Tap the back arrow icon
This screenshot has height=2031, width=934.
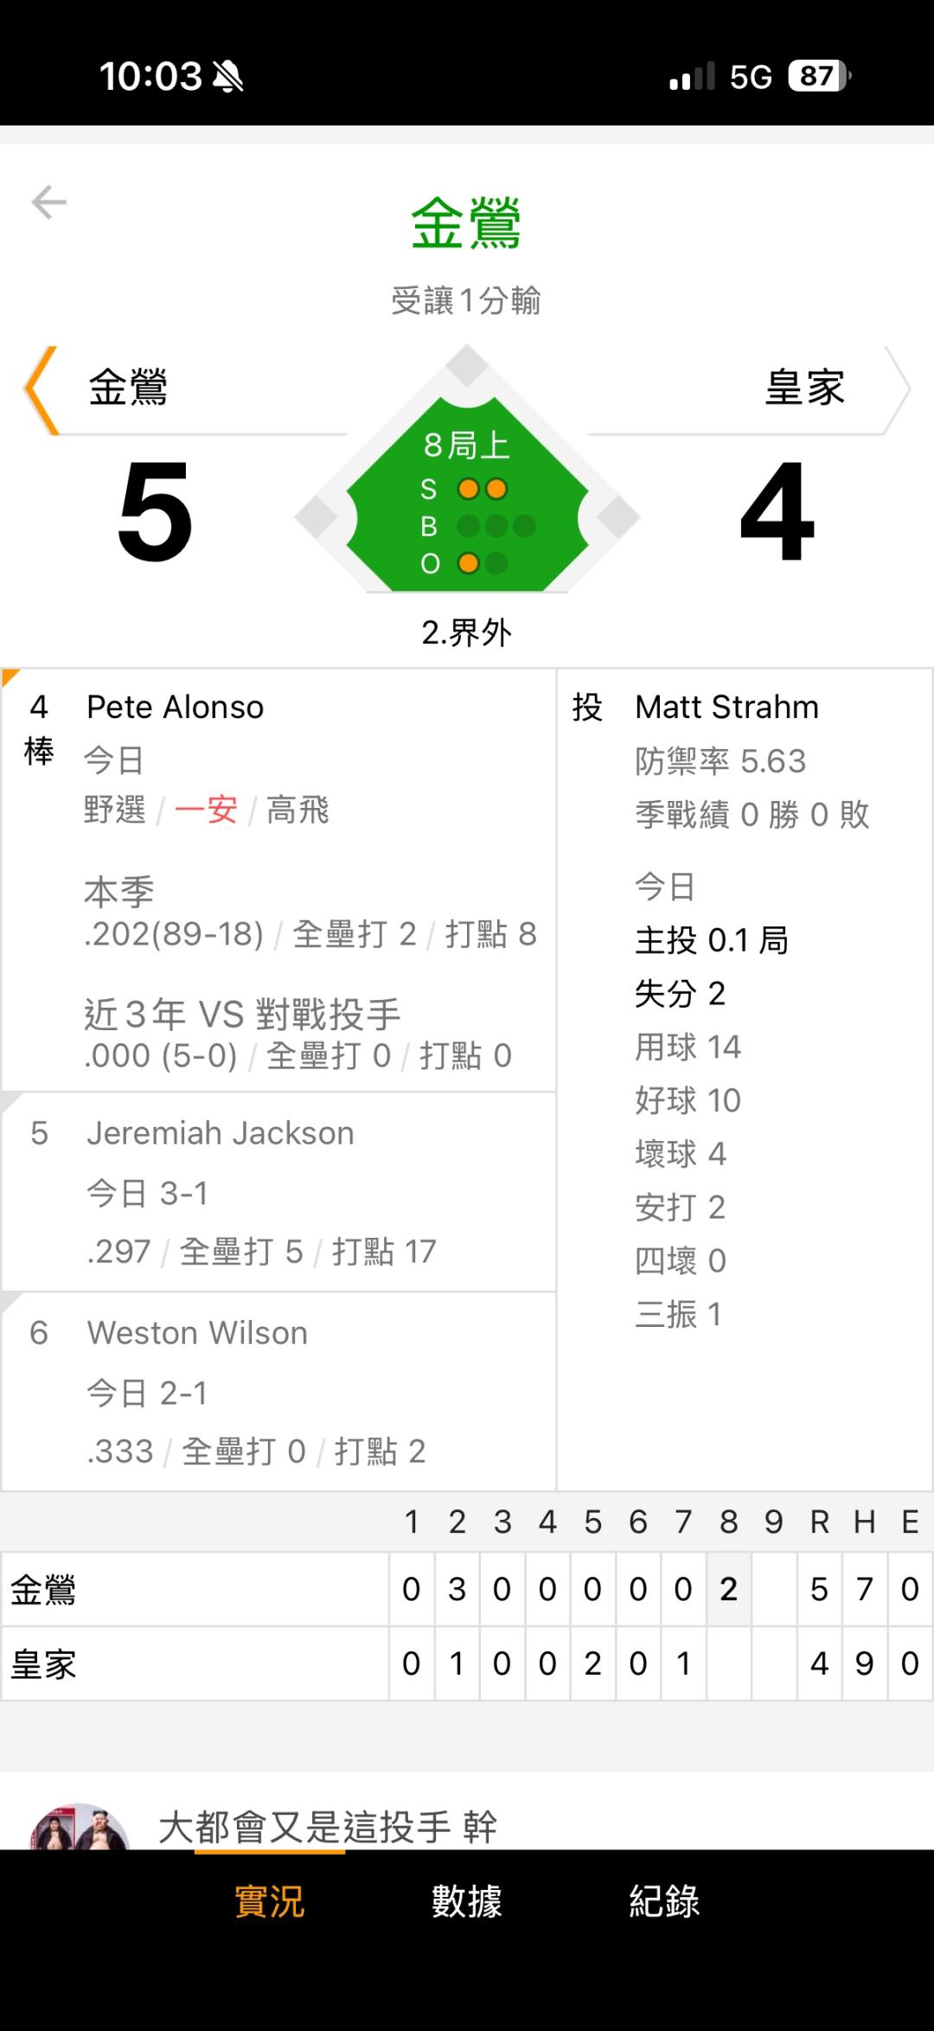(x=48, y=202)
